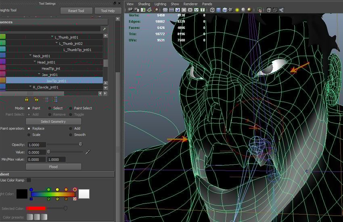Click the pin icon beside the influence search field
This screenshot has height=222, width=343.
105,29
